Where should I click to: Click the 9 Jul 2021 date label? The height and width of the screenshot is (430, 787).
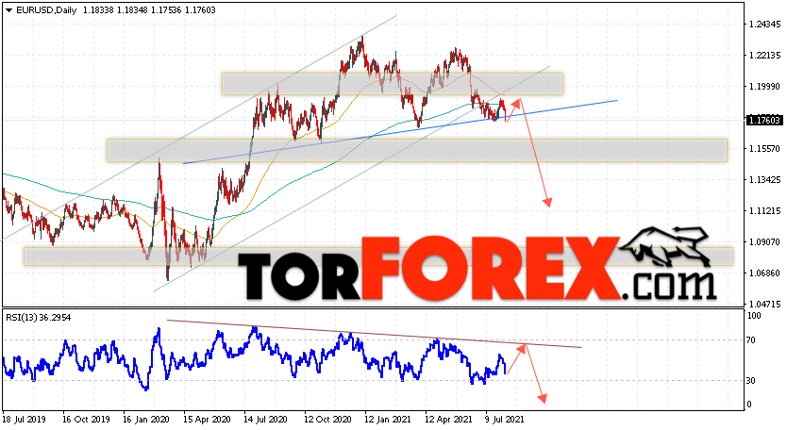point(505,419)
